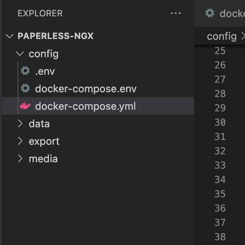Image resolution: width=245 pixels, height=245 pixels.
Task: Select the export folder
Action: (44, 141)
